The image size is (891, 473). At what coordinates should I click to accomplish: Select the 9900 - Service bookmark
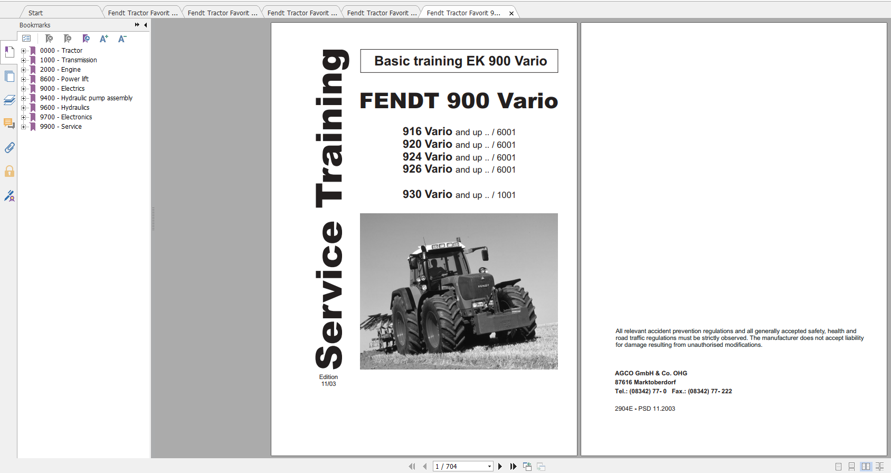(x=61, y=127)
